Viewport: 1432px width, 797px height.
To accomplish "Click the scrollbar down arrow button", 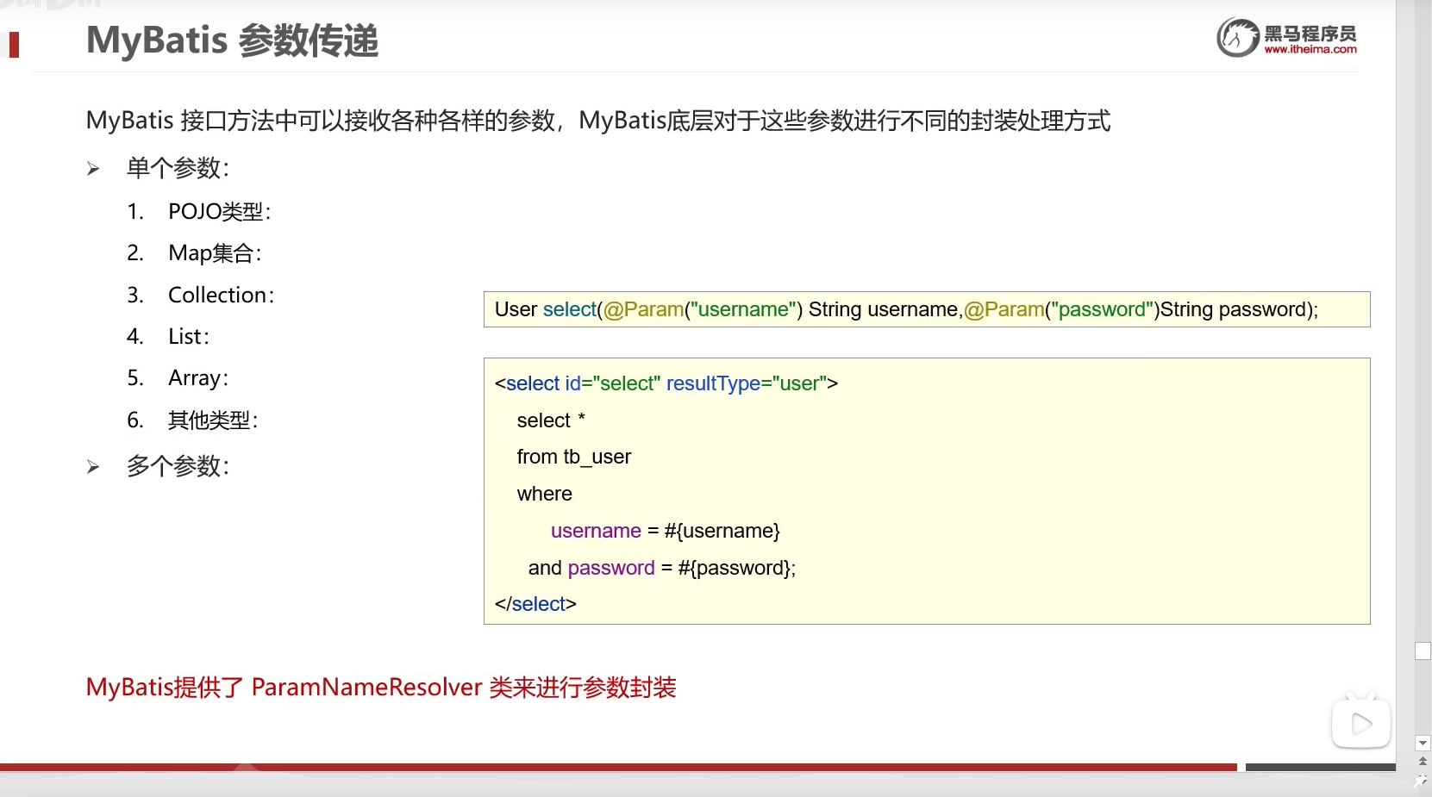I will click(x=1423, y=743).
